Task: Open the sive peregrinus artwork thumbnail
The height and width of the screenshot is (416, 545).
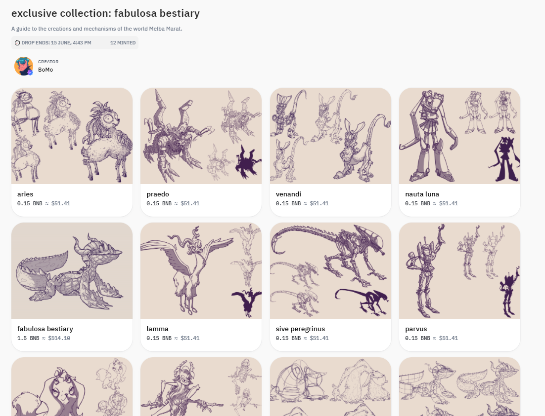Action: (x=330, y=270)
